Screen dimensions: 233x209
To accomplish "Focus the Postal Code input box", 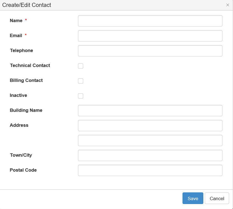I will click(x=150, y=171).
